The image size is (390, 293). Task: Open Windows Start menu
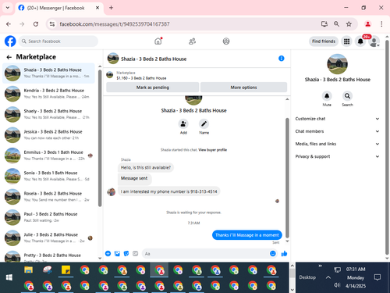click(9, 277)
